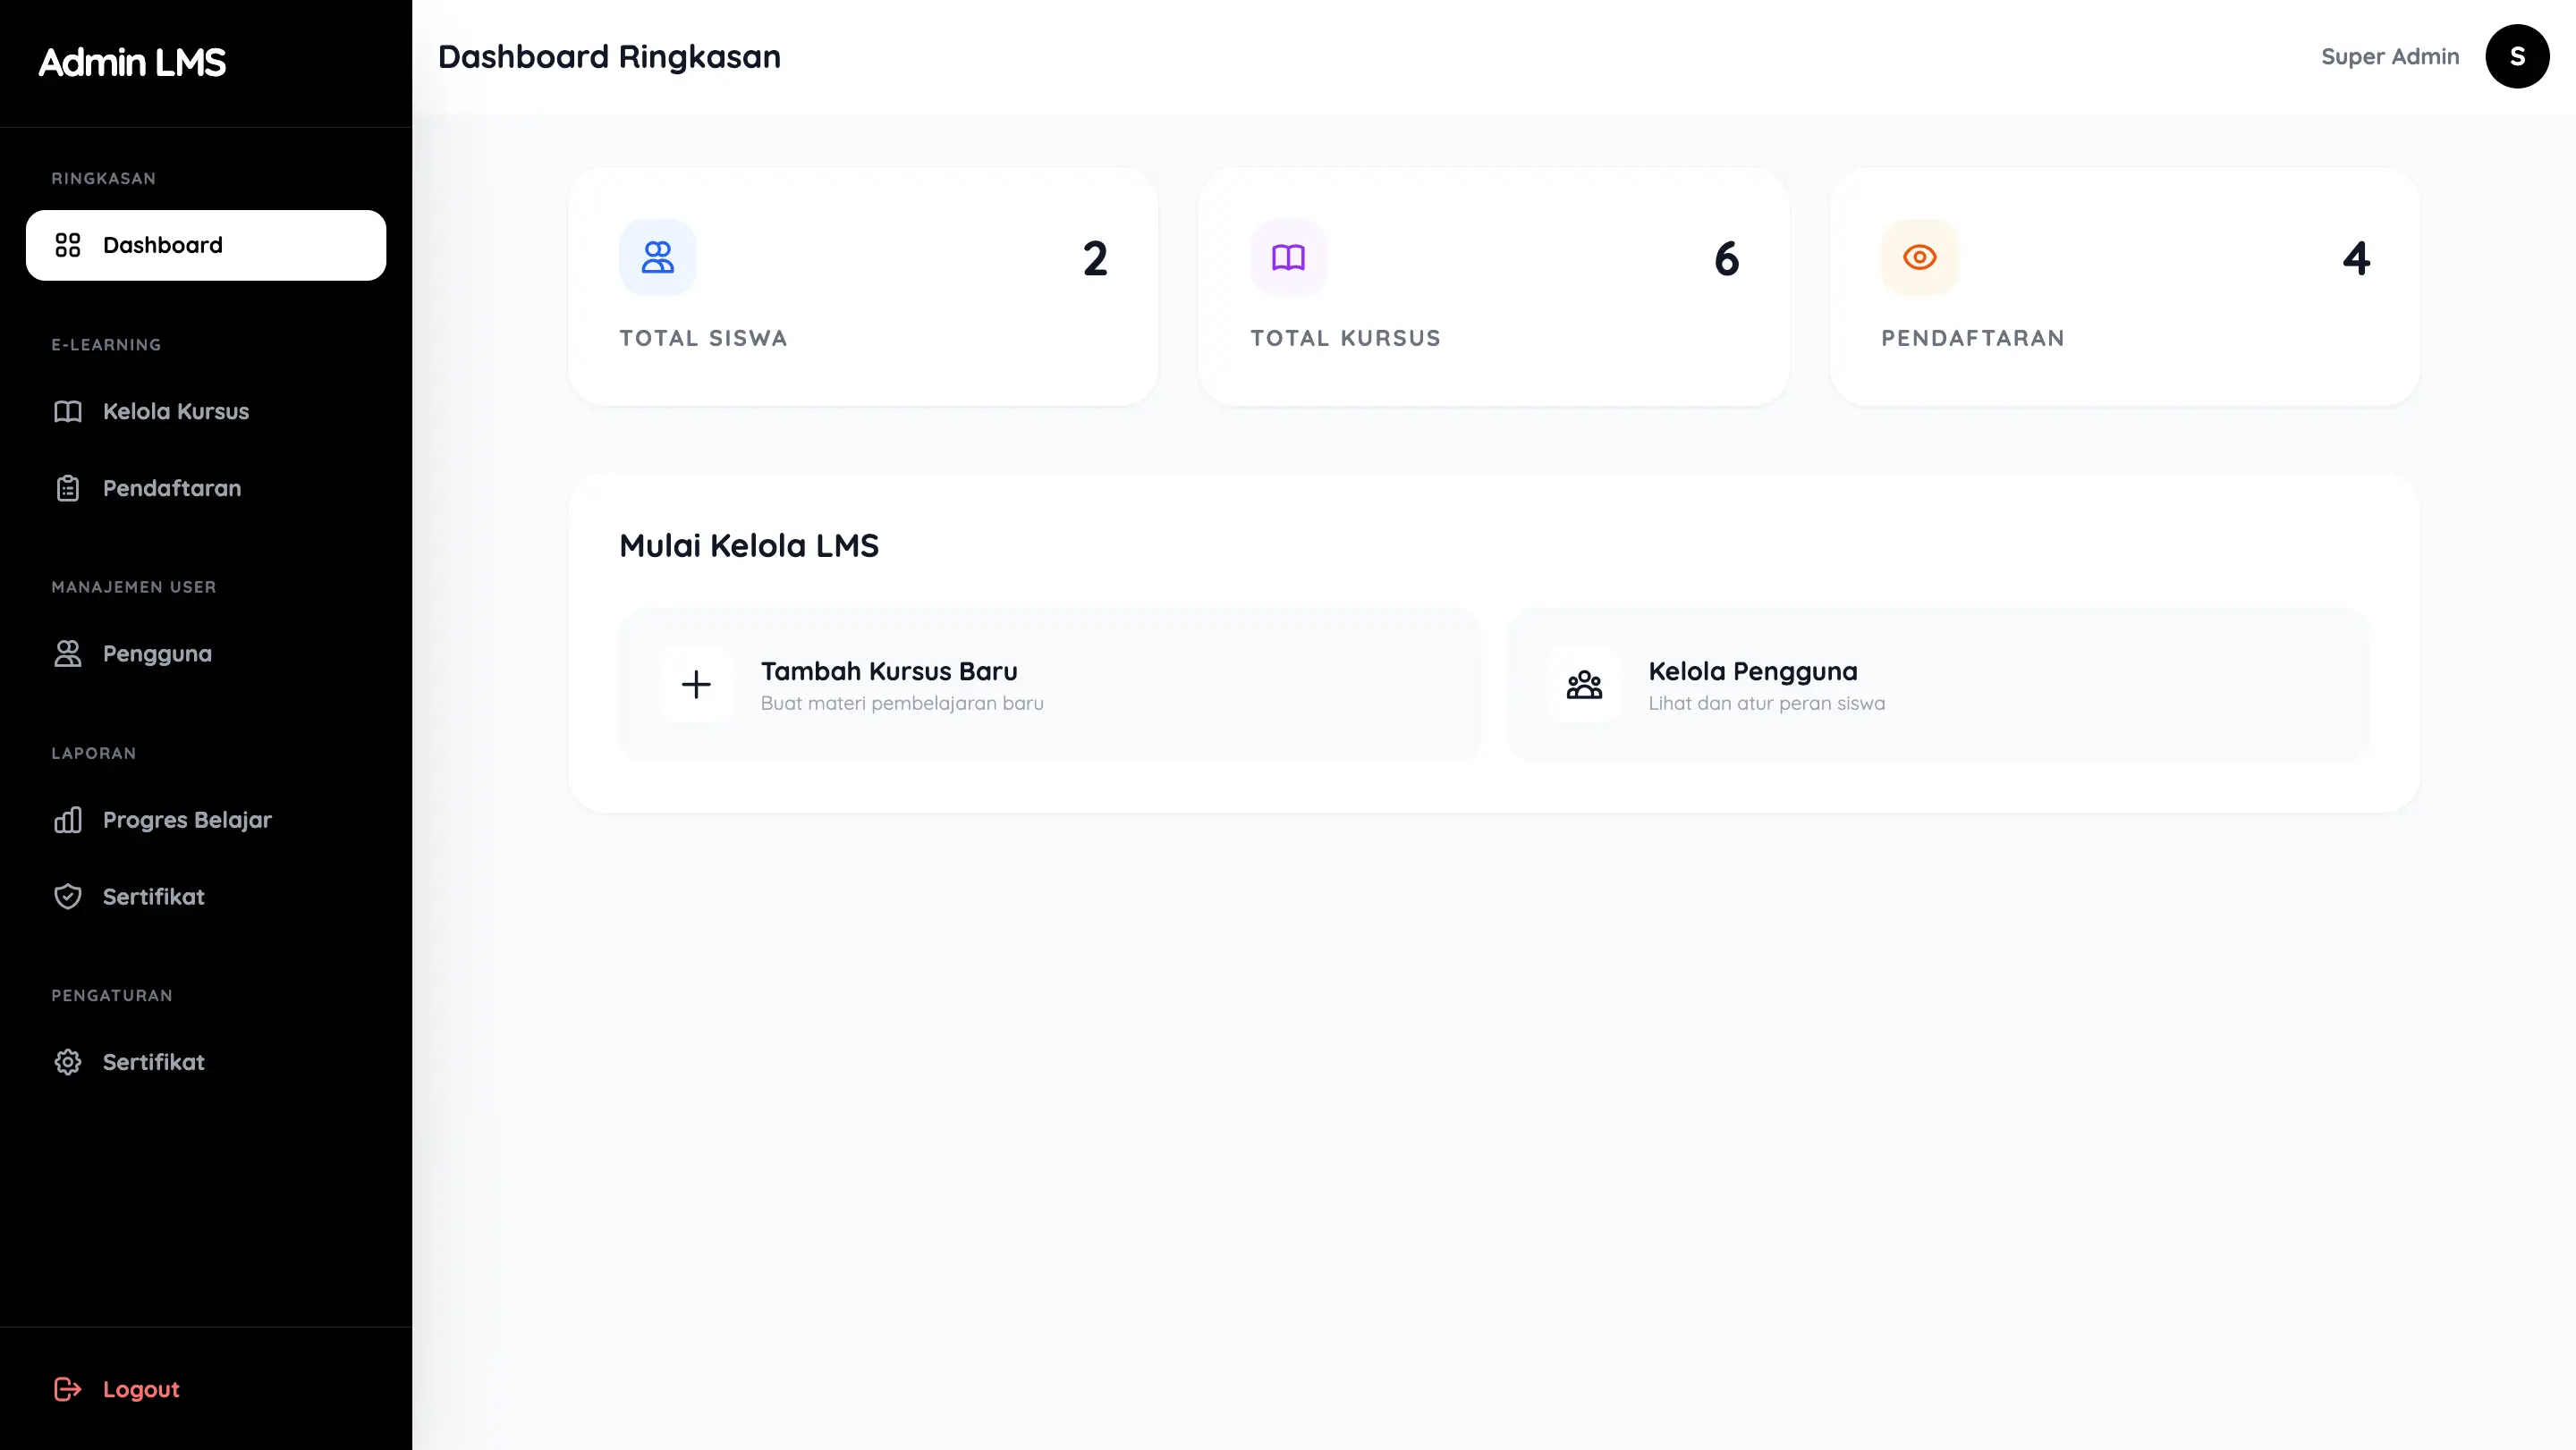Click the Kelola Pengguna link
This screenshot has height=1450, width=2576.
1752,671
